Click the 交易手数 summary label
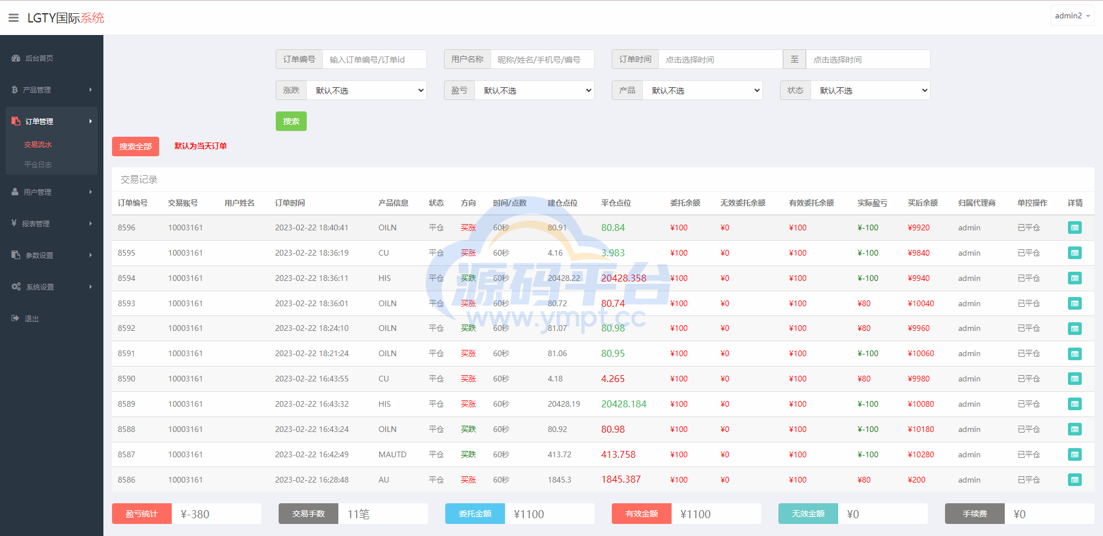 point(308,514)
